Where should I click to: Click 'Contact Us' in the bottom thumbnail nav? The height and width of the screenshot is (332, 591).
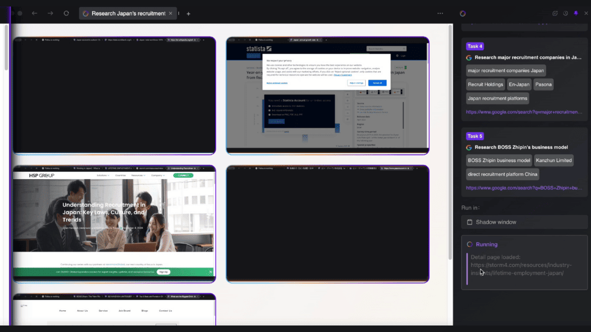pyautogui.click(x=165, y=311)
